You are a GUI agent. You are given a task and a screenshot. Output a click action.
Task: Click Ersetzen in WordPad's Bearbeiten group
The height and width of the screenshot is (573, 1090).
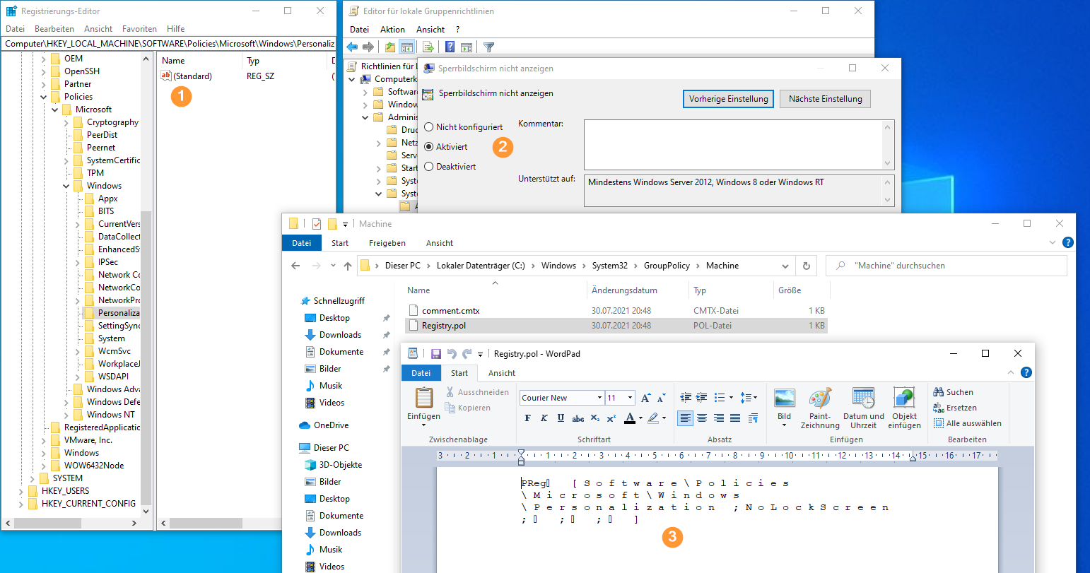(955, 408)
